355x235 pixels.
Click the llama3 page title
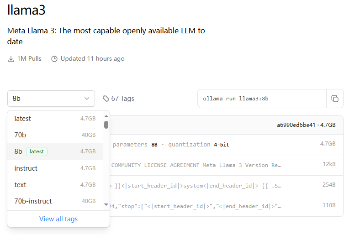click(26, 10)
